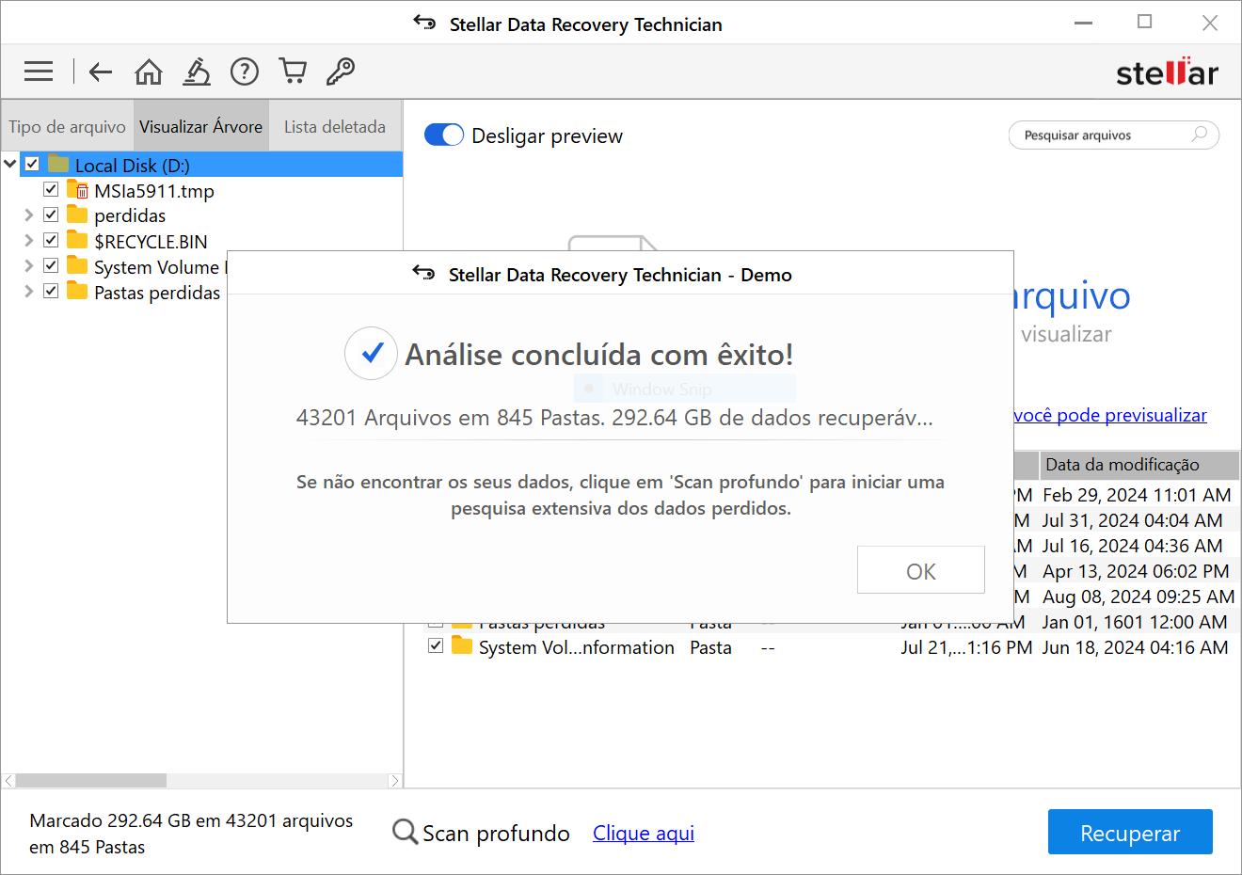Click the microscope tools icon
This screenshot has height=875, width=1242.
pos(197,72)
